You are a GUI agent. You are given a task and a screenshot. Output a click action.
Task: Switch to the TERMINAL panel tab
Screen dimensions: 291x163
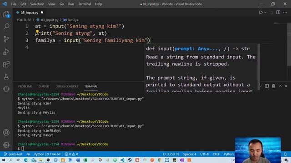[91, 86]
